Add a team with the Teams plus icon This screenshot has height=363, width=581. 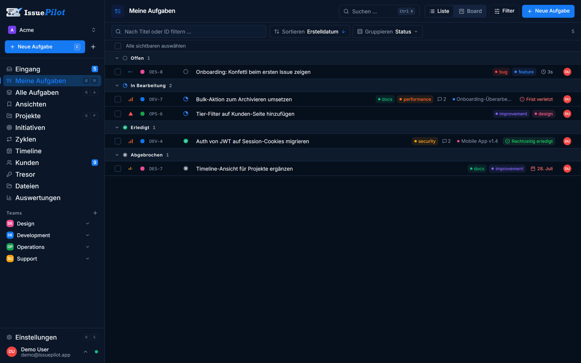click(95, 213)
